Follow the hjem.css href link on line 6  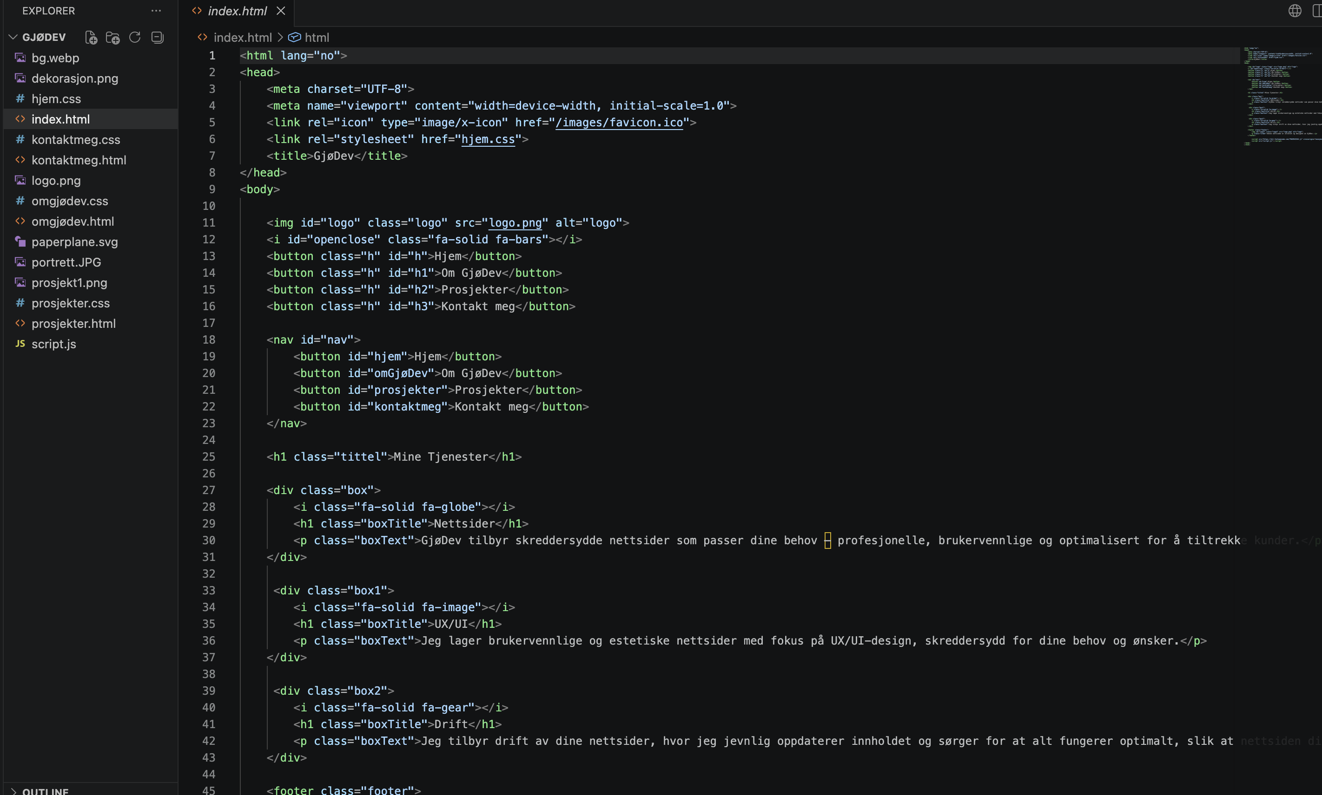(488, 139)
